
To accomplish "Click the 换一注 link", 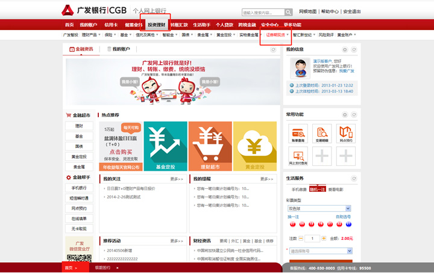I will [293, 216].
